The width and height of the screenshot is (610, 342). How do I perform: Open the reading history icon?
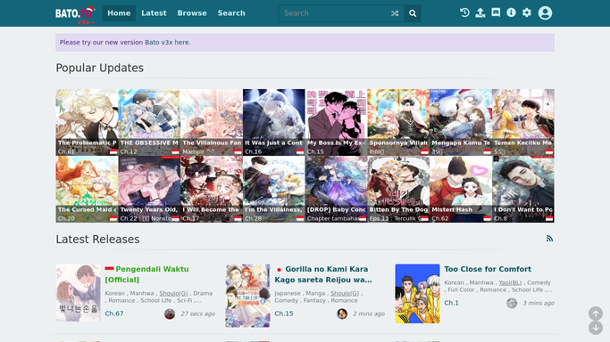(464, 12)
